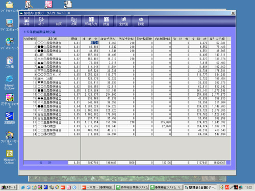
Task: Run the 全計算 calculate-all tool
Action: [x=123, y=21]
